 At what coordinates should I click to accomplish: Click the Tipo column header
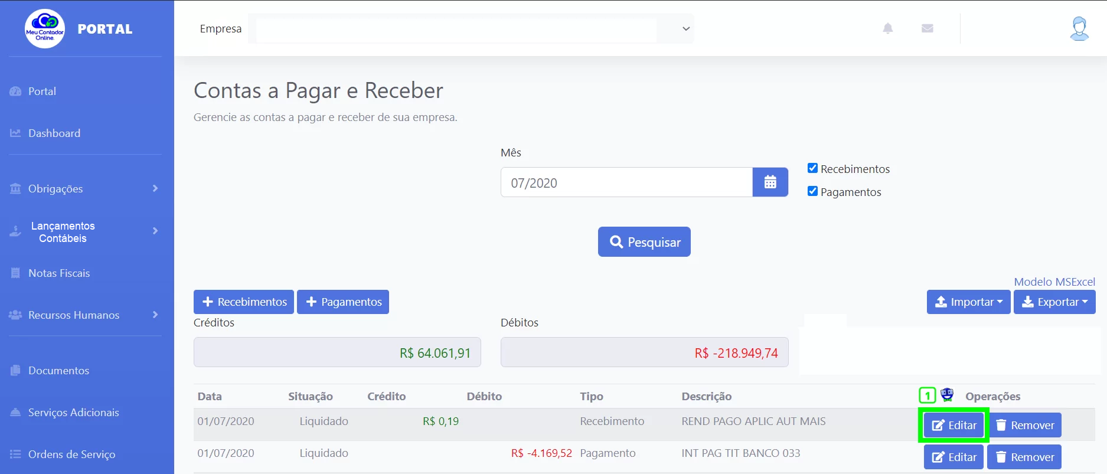click(x=592, y=396)
